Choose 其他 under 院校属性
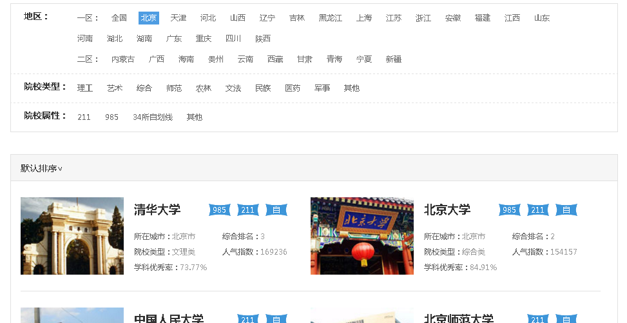Image resolution: width=627 pixels, height=323 pixels. tap(195, 117)
